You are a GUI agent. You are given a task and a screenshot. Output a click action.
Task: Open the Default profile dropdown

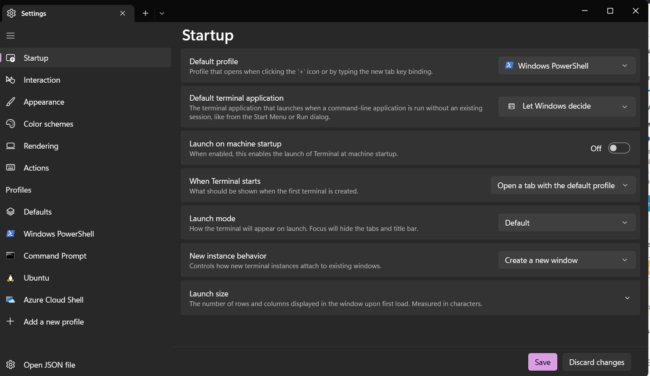566,65
